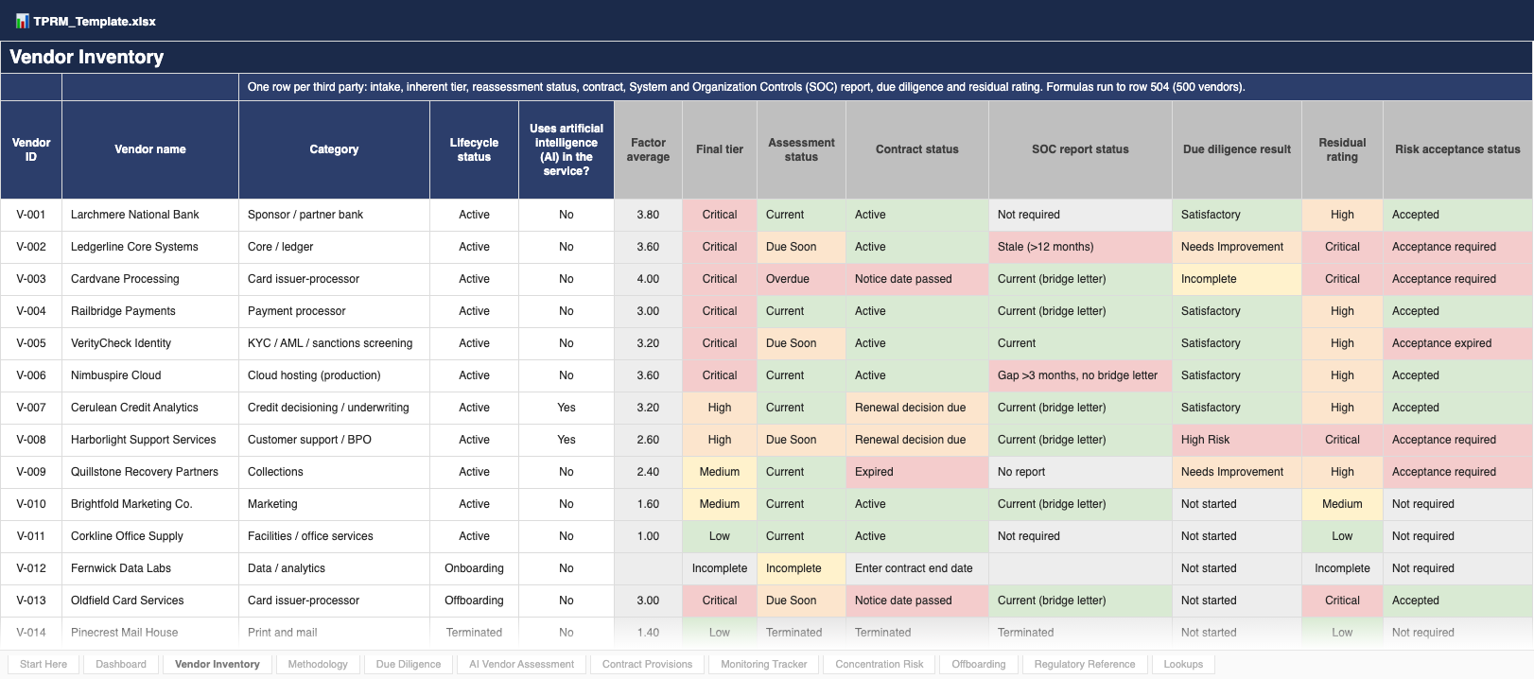This screenshot has width=1534, height=679.
Task: Select the Onboarding lifecycle status cell
Action: click(x=474, y=568)
